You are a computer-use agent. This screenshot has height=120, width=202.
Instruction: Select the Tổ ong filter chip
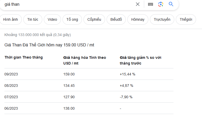(72, 19)
